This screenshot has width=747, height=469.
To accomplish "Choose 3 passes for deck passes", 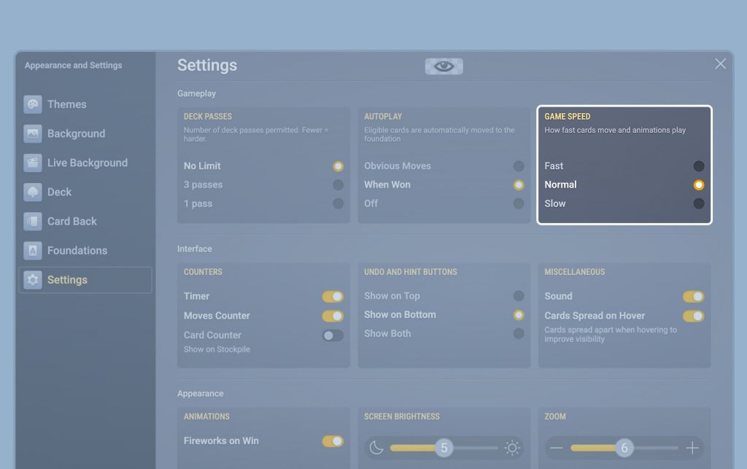I will coord(338,185).
